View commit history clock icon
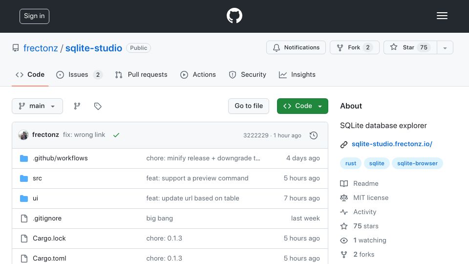Screen dimensions: 469x264 [314, 135]
